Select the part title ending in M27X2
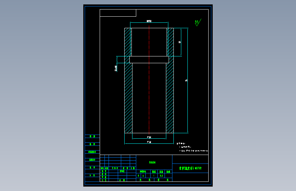Screen dimensions: 296x191 [190, 168]
